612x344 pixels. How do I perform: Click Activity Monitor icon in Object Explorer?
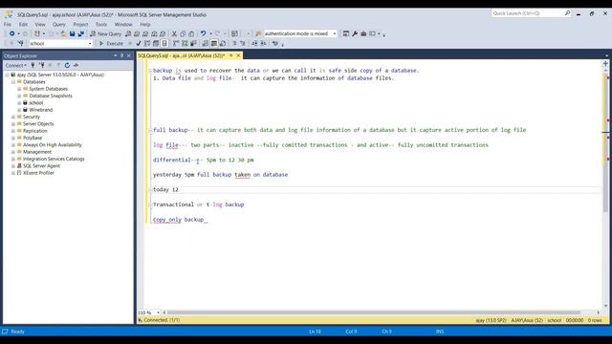click(x=76, y=65)
